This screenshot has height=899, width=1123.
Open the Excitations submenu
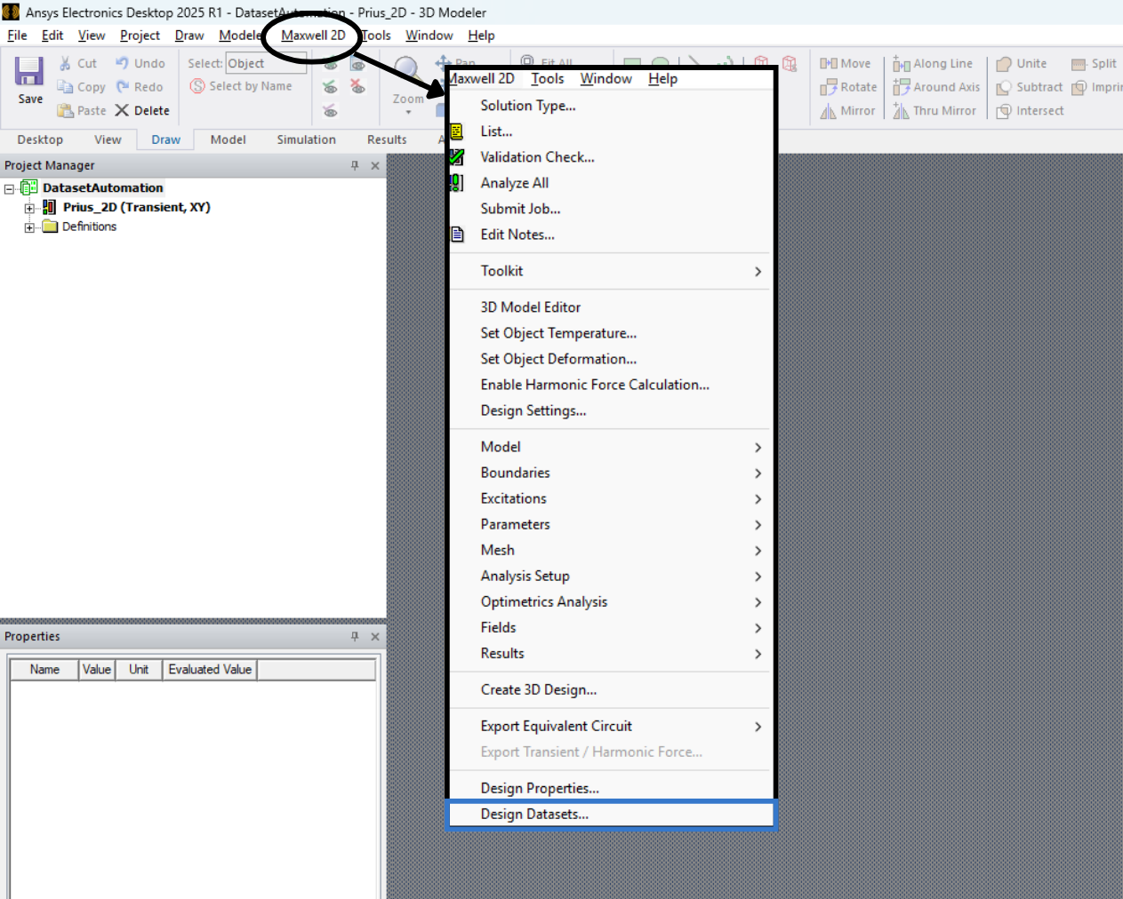(611, 498)
